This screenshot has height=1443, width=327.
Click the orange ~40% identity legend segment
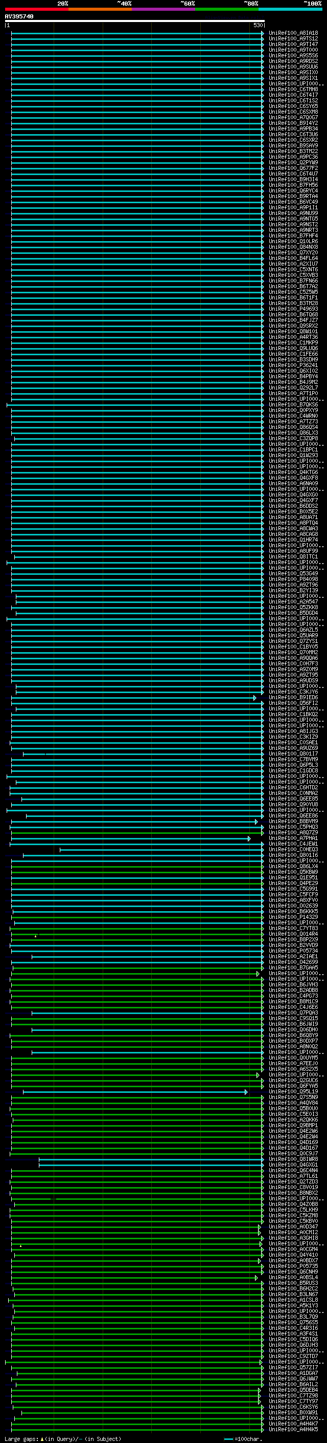click(100, 9)
